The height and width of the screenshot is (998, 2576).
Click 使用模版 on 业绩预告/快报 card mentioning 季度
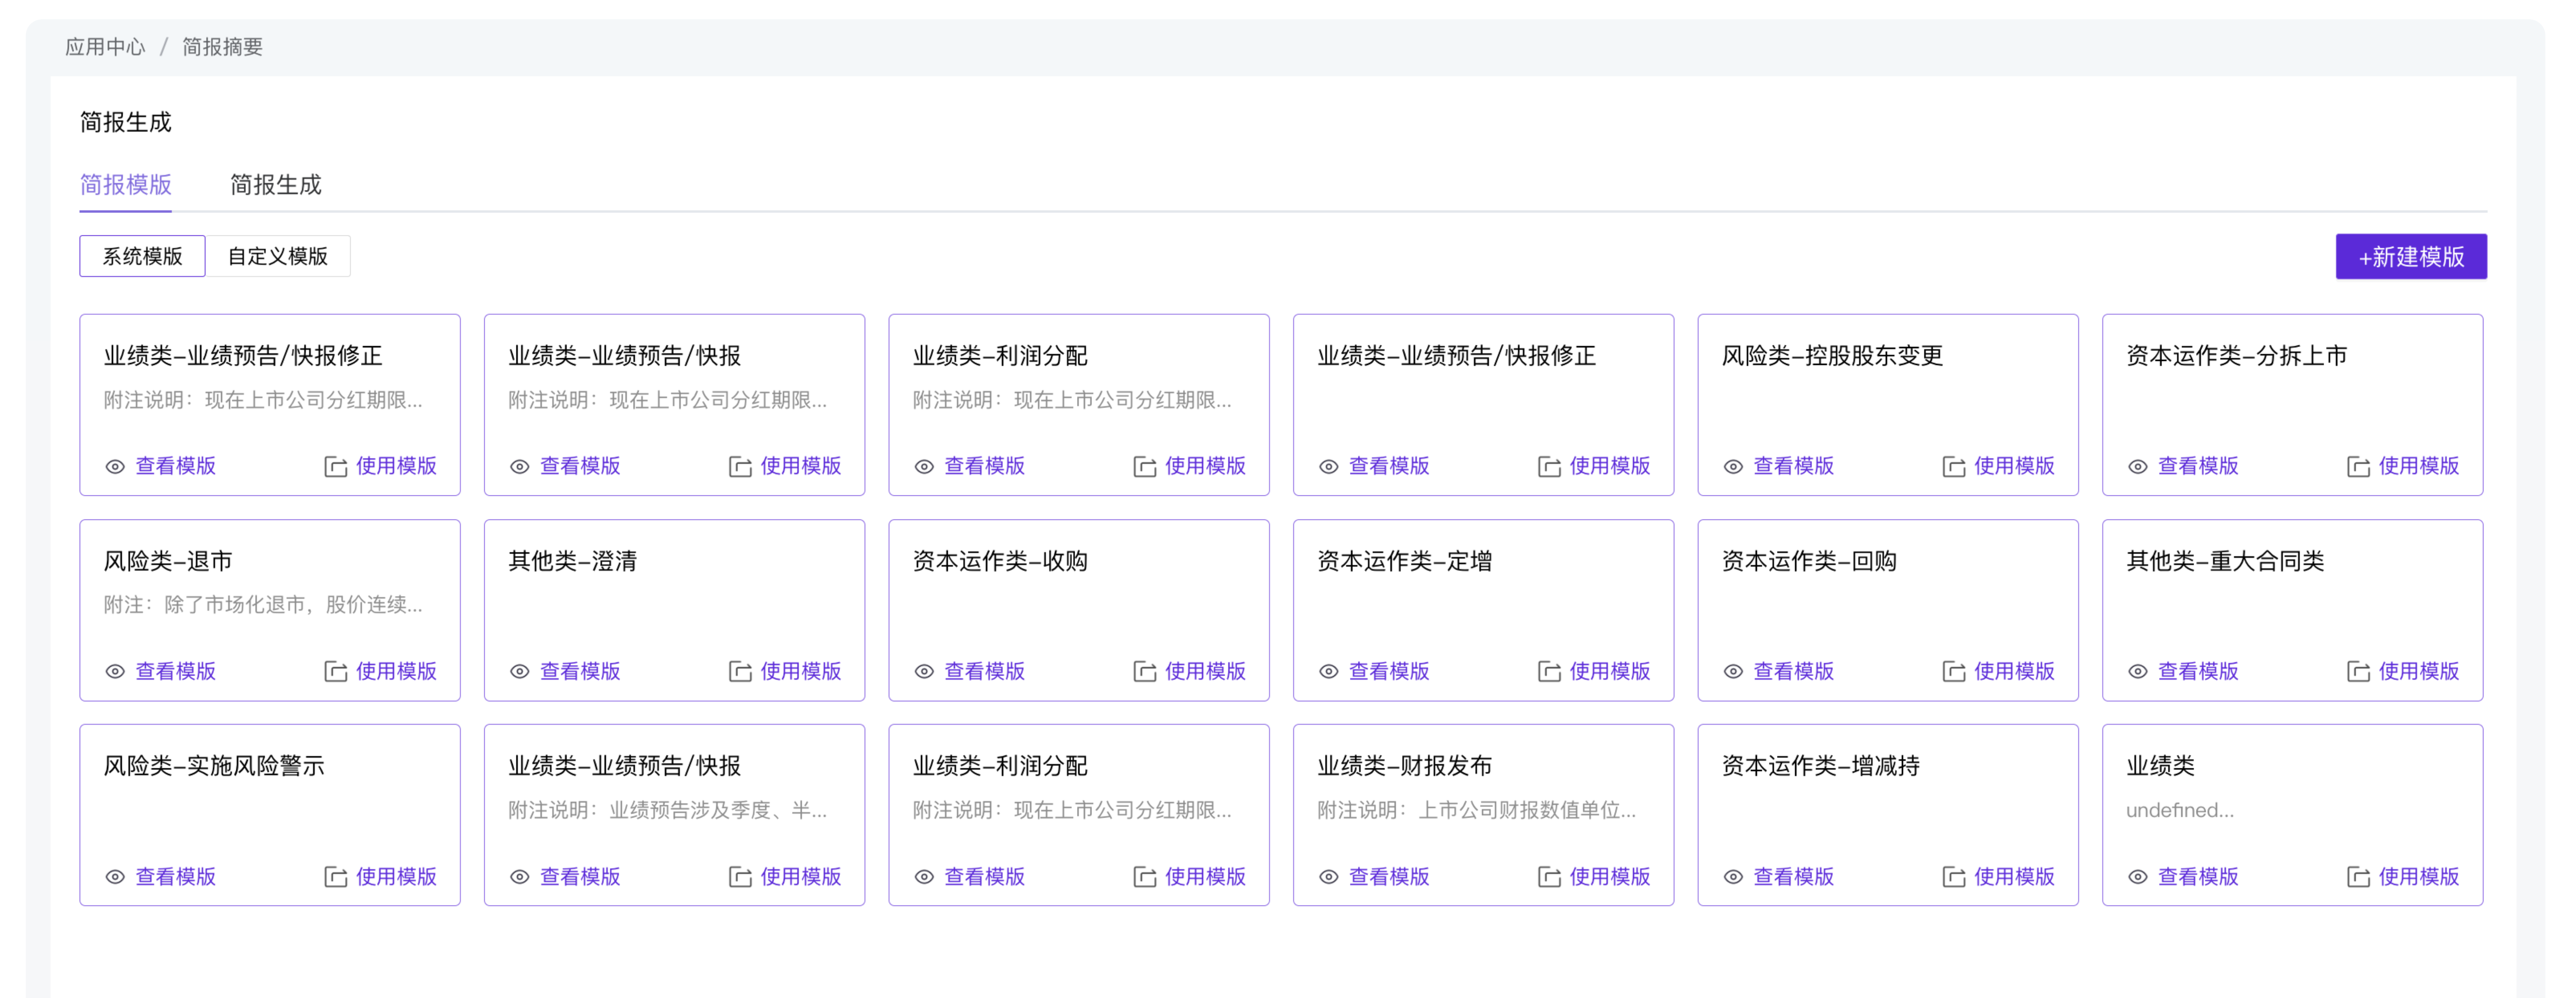tap(800, 877)
